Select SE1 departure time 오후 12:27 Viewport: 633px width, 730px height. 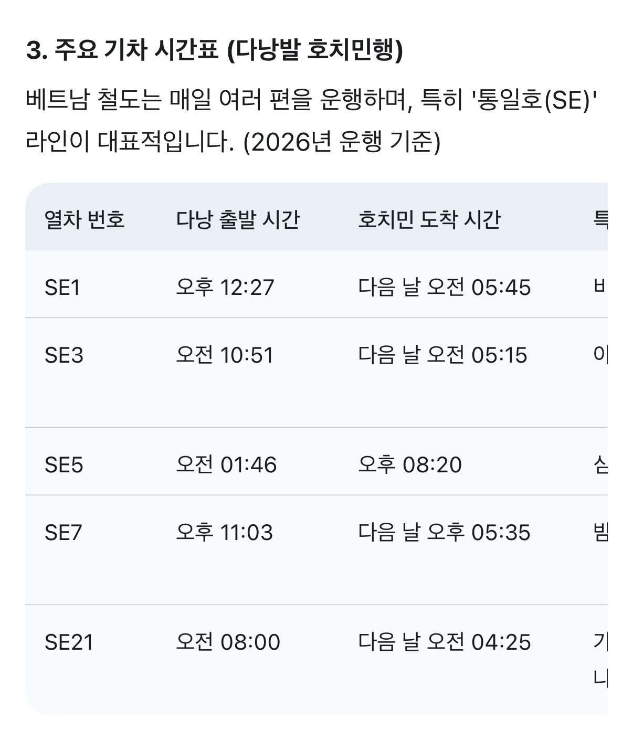click(225, 288)
